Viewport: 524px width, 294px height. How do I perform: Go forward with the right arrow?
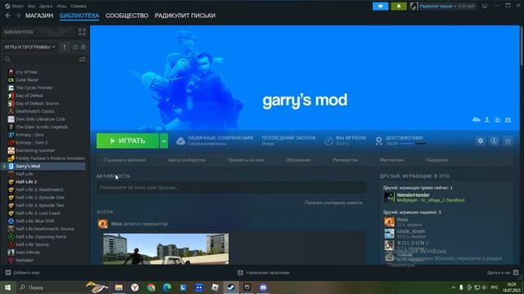(x=18, y=16)
